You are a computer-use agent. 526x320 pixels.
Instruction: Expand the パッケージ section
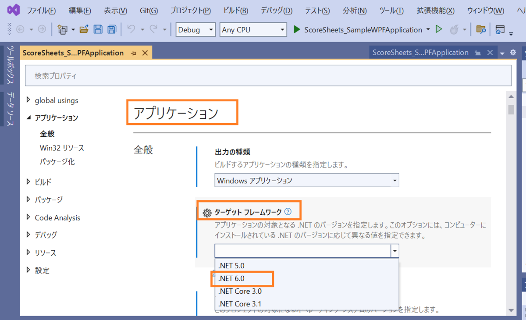(28, 199)
